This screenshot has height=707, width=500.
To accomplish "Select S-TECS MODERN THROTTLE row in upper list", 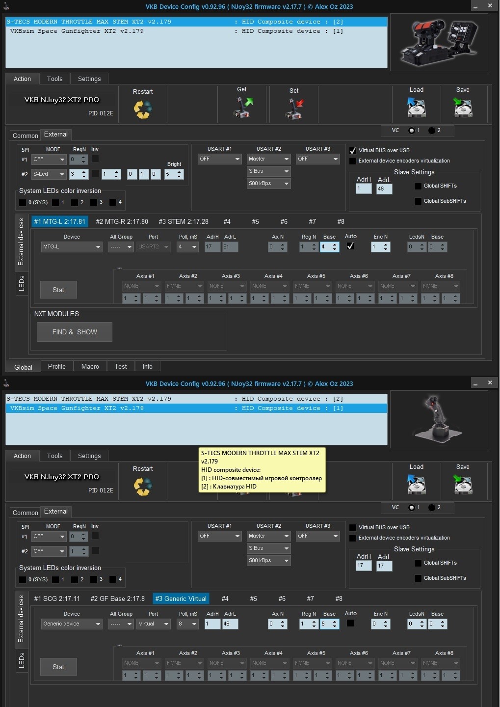I will coord(196,22).
